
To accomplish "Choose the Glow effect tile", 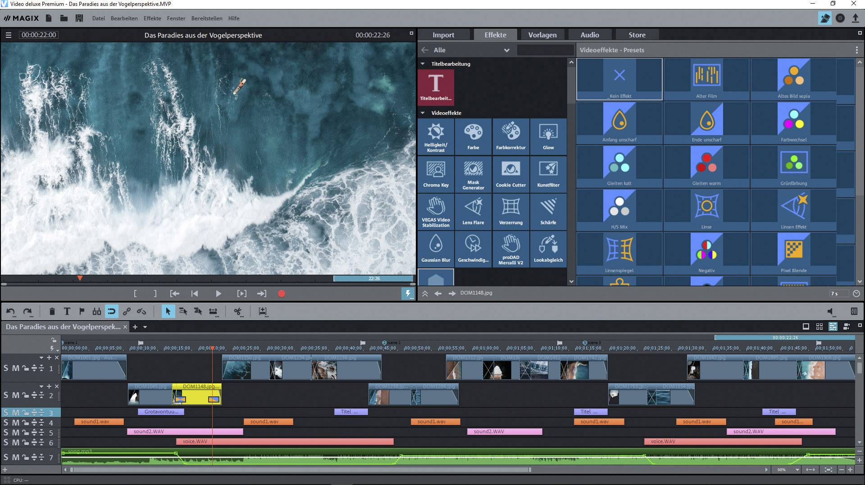I will 548,137.
